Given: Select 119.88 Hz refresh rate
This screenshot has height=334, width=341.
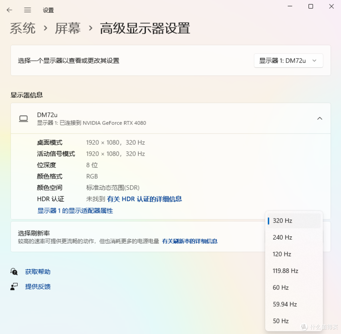Looking at the screenshot, I should pos(294,271).
